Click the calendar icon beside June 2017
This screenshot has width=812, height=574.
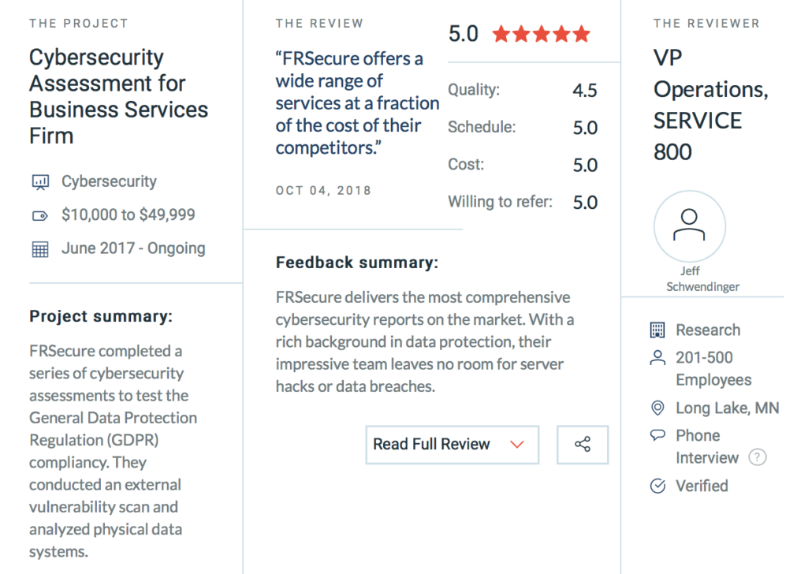pos(40,249)
